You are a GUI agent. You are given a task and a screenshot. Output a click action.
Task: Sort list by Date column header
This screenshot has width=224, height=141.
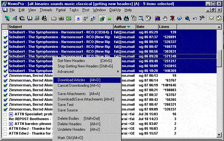[147, 27]
